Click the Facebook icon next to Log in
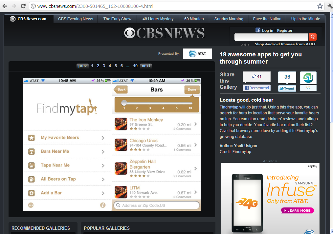The height and width of the screenshot is (234, 333). [x=258, y=30]
